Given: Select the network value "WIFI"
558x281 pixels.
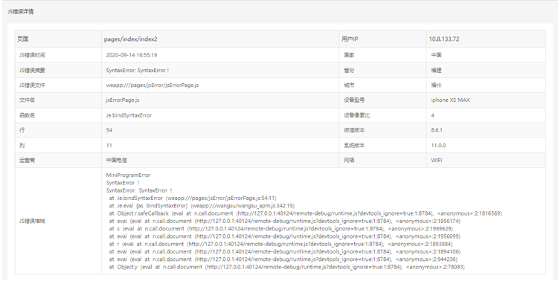Looking at the screenshot, I should 436,161.
